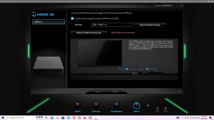The image size is (214, 120).
Task: Open the Windows Start menu
Action: (x=3, y=118)
